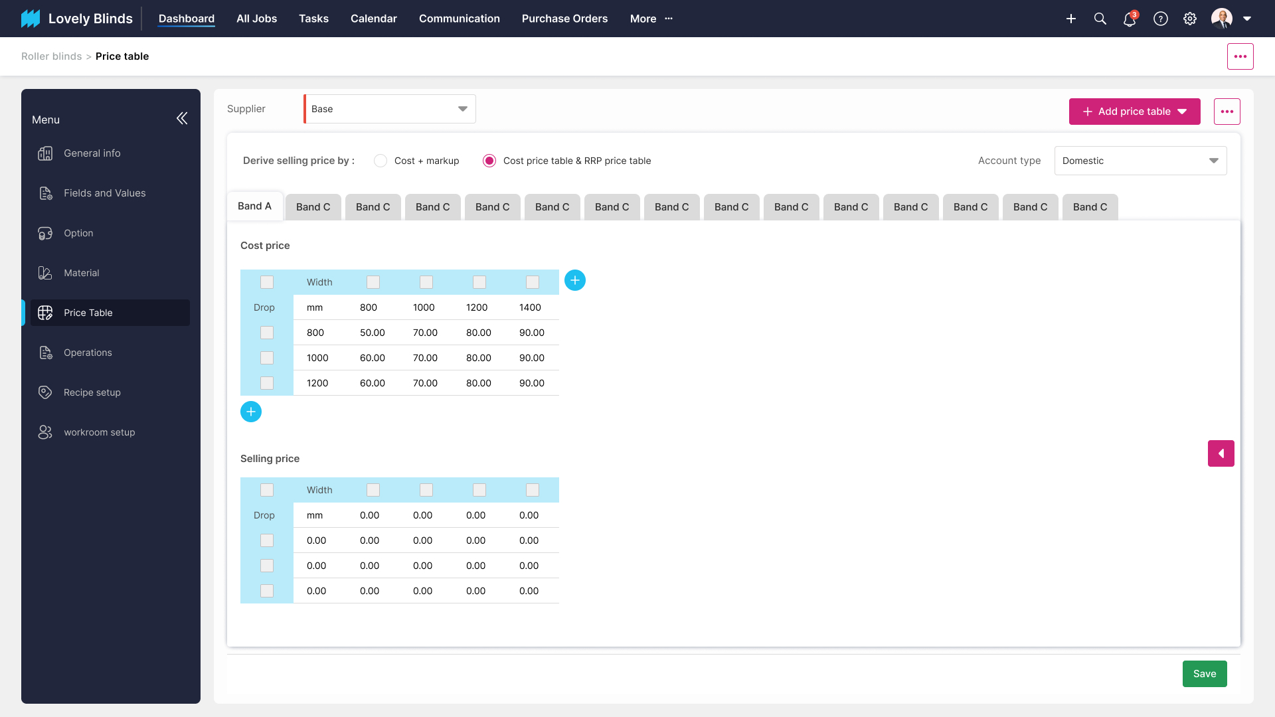The width and height of the screenshot is (1275, 717).
Task: Click the notifications bell icon
Action: 1129,19
